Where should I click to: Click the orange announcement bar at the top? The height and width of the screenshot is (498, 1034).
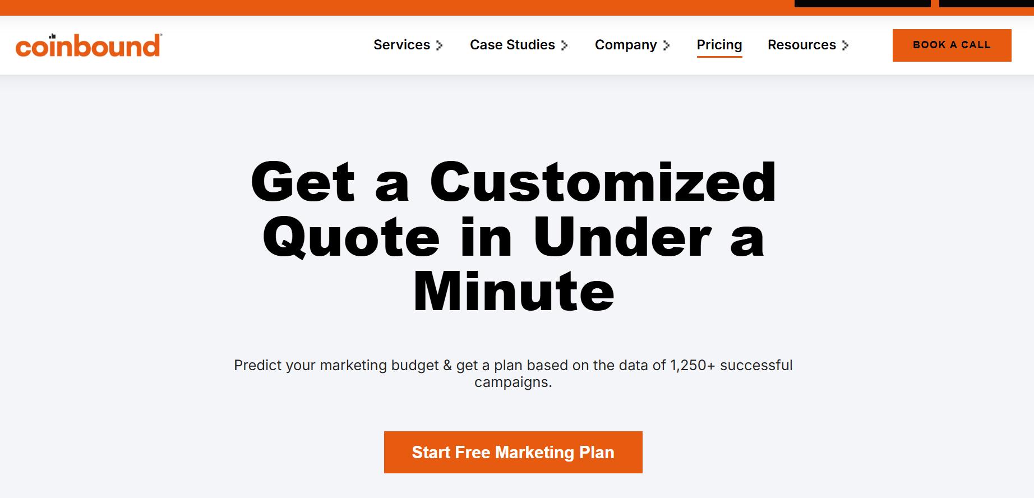click(x=393, y=7)
